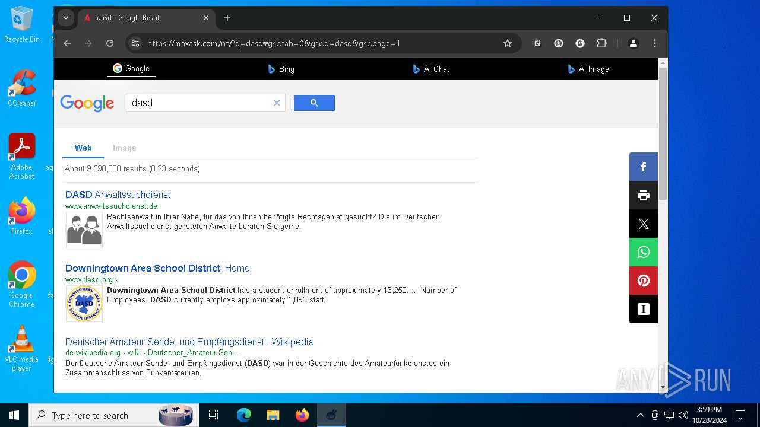
Task: Open the Extensions puzzle icon
Action: tap(601, 43)
